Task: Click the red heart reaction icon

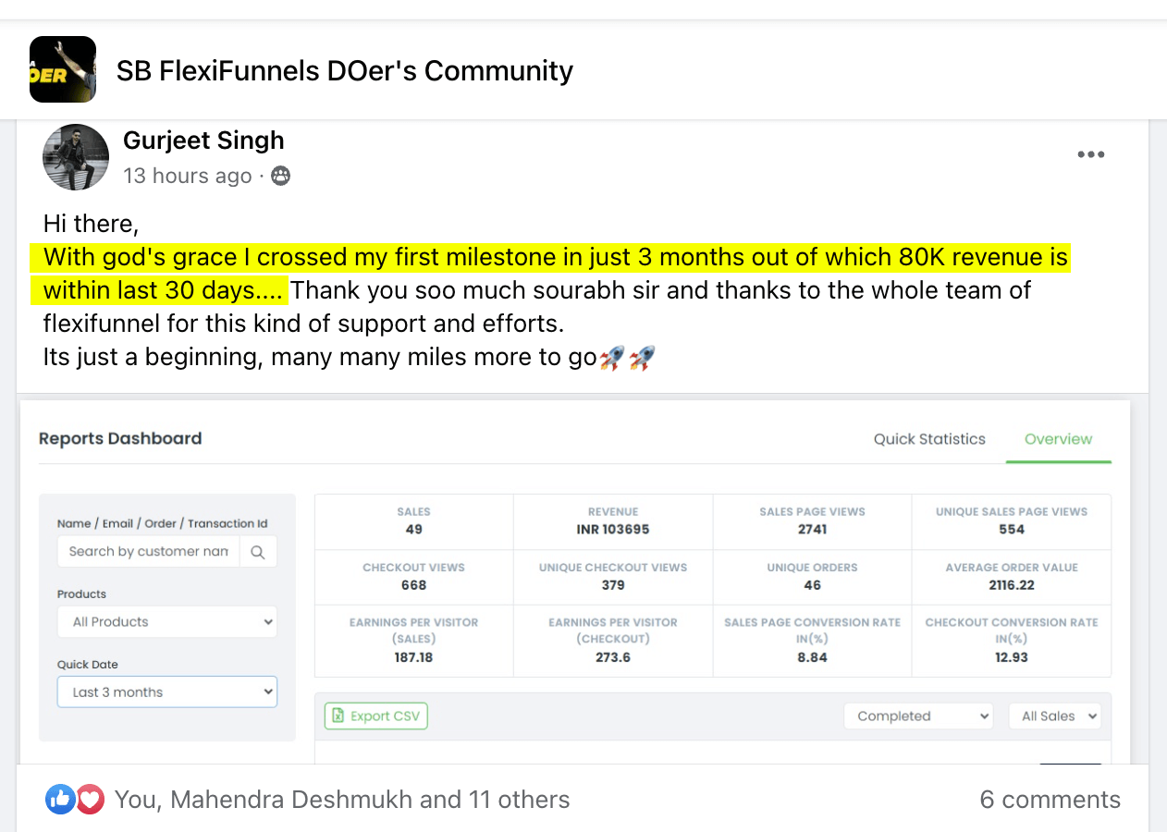Action: pos(90,800)
